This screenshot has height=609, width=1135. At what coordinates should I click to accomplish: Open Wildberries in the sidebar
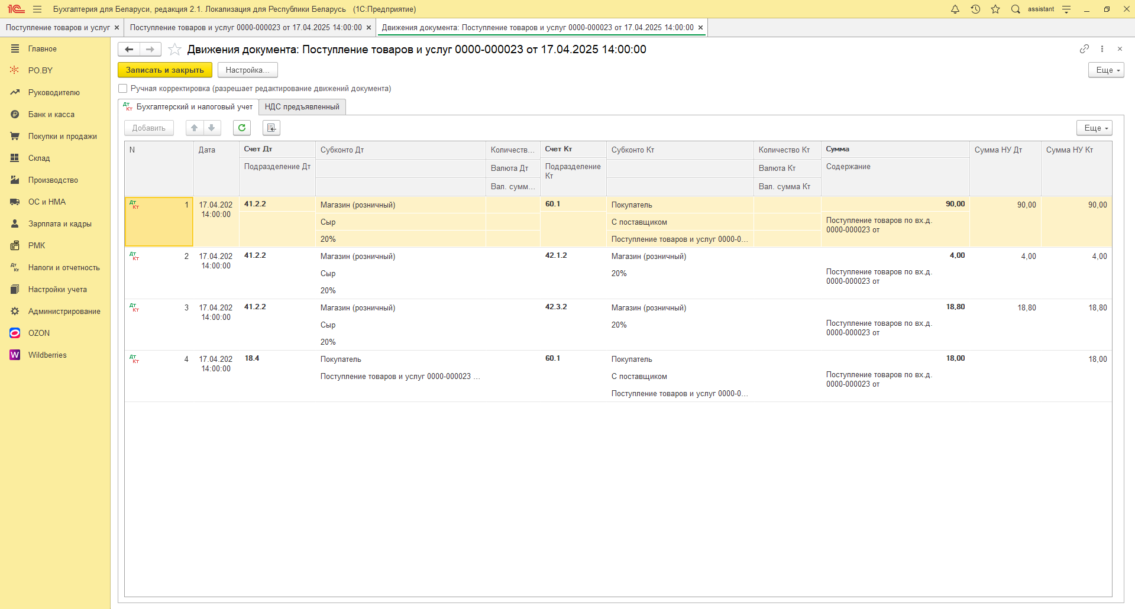pyautogui.click(x=47, y=355)
